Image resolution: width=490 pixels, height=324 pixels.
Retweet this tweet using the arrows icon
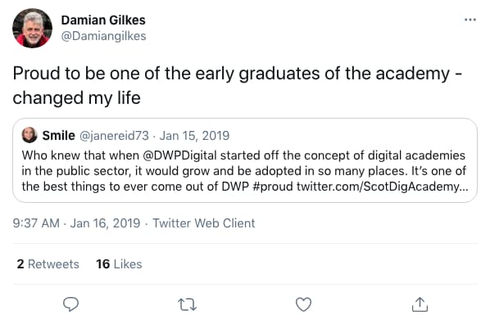point(187,304)
